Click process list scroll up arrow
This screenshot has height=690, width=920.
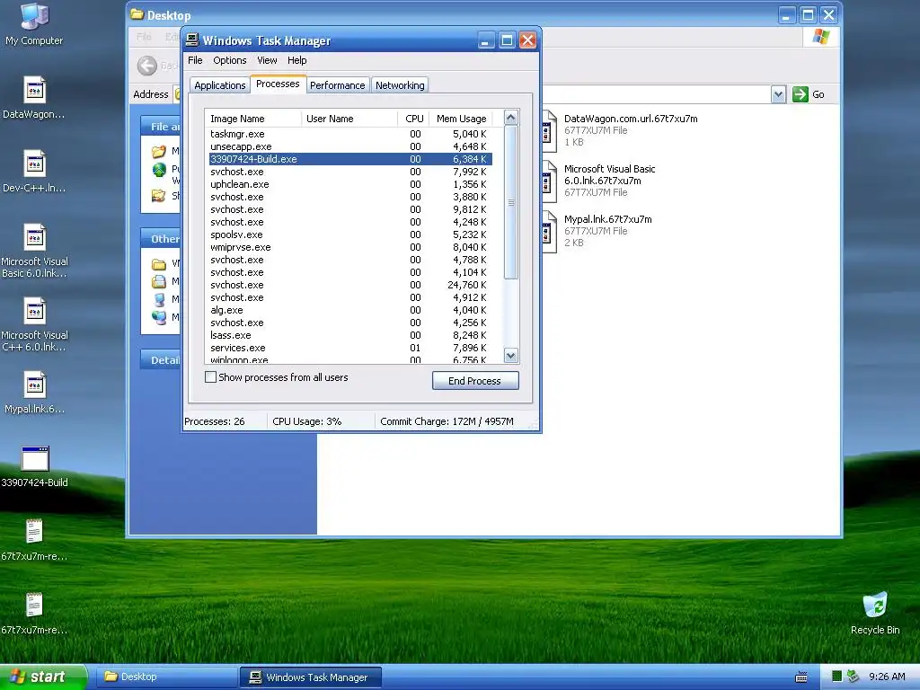[x=510, y=118]
